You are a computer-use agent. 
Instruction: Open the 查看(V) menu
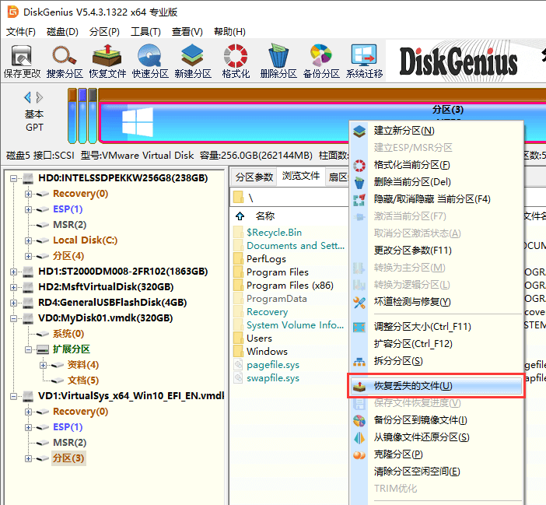coord(187,32)
